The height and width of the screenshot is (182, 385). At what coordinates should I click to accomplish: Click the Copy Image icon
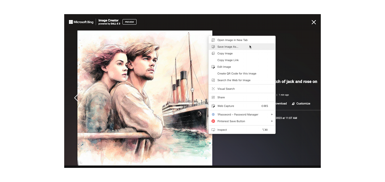click(213, 53)
